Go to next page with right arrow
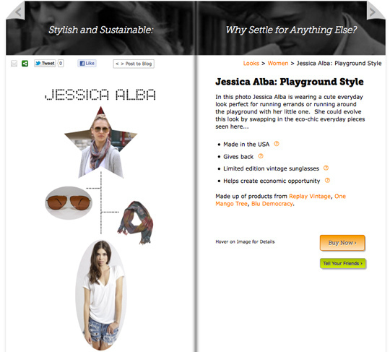Viewport: 390px width, 352px height. click(x=373, y=12)
